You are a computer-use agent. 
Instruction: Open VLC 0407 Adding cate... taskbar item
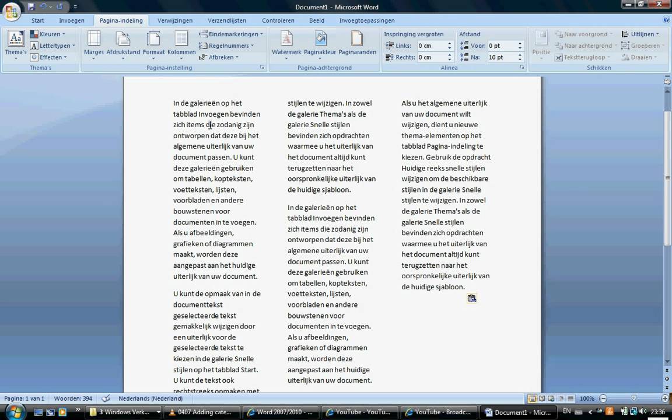point(203,412)
